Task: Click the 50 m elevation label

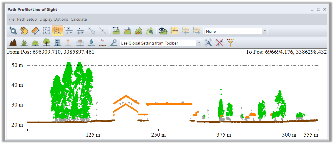Action: point(17,65)
